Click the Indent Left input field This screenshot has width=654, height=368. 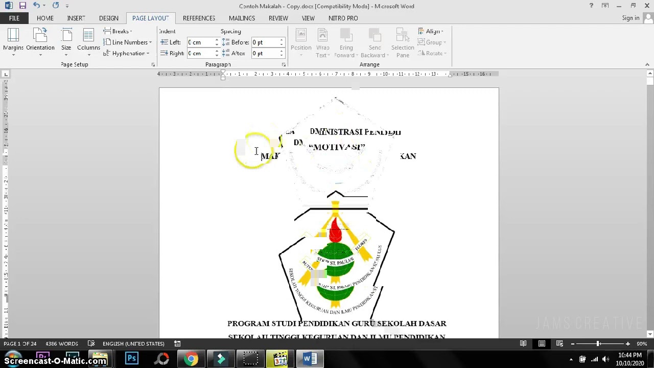tap(200, 42)
